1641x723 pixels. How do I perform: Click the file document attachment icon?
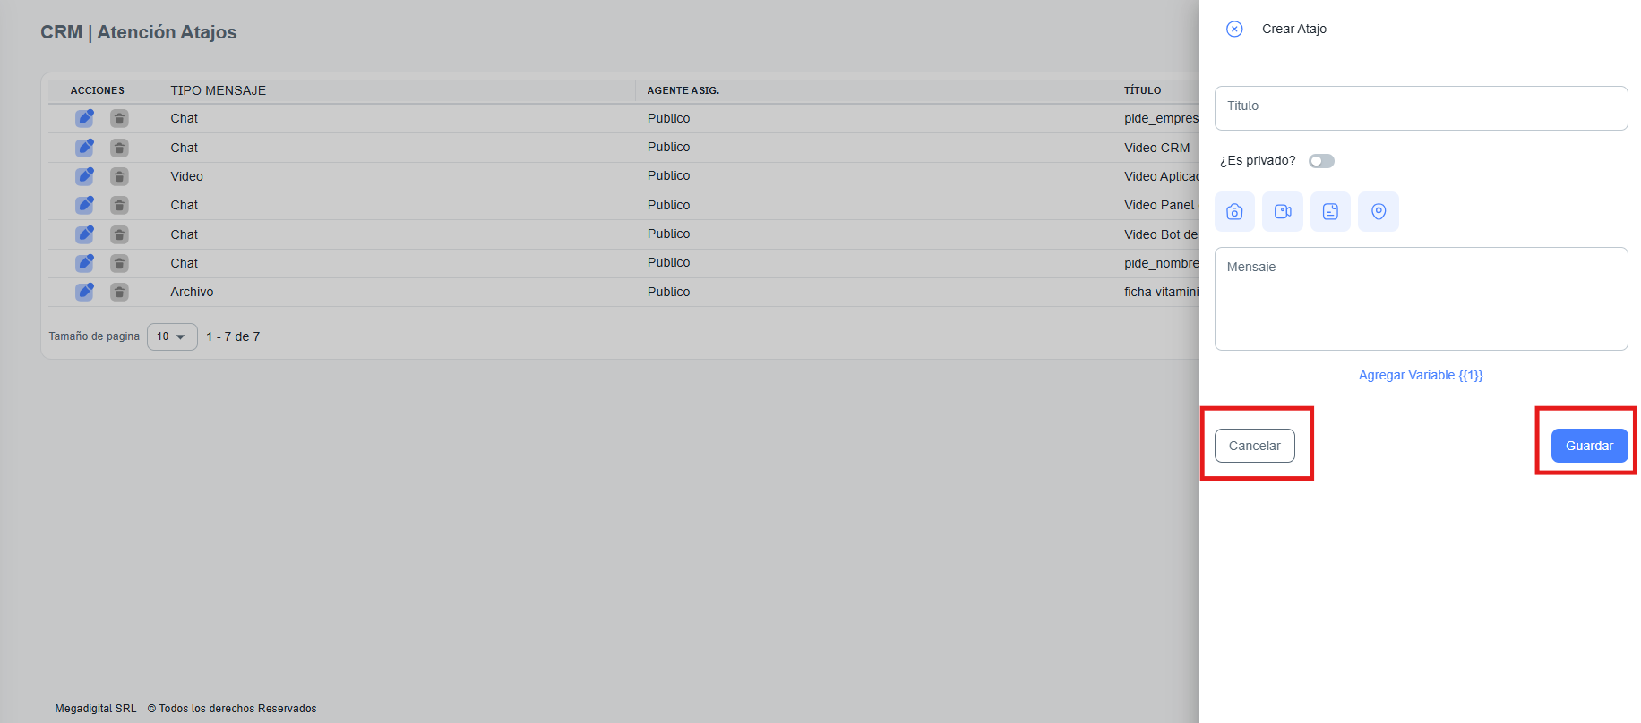tap(1330, 212)
